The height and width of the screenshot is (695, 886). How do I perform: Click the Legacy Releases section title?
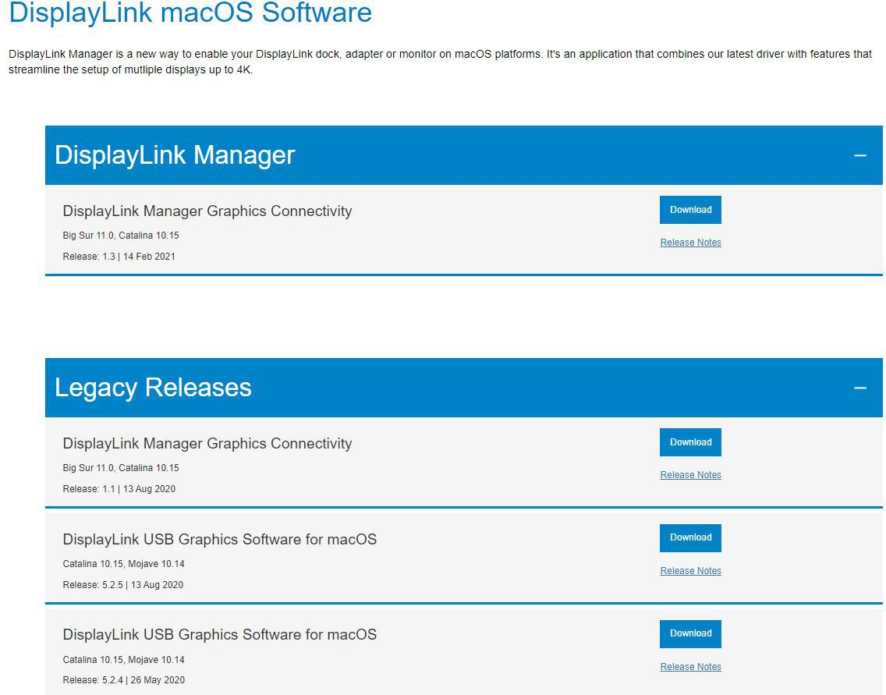[x=153, y=388]
